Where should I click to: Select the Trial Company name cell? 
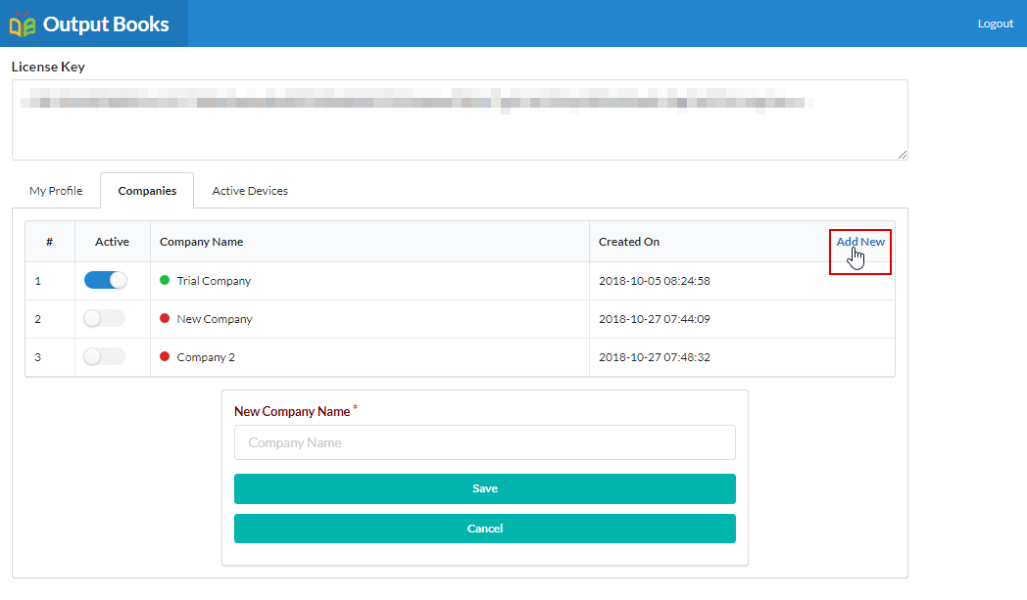point(370,281)
